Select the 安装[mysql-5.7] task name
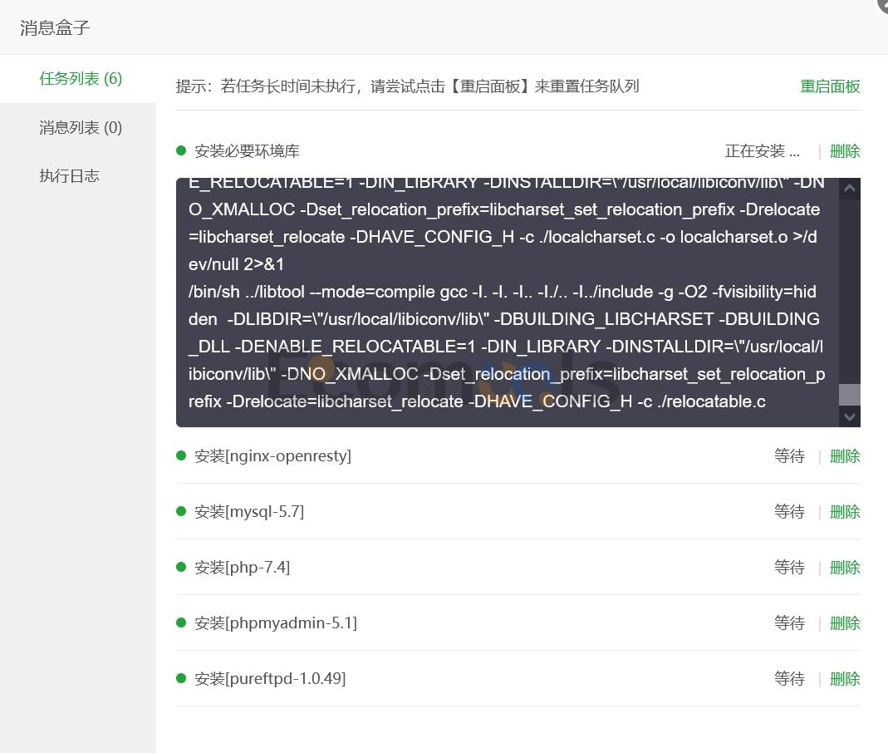This screenshot has height=753, width=888. click(x=249, y=512)
